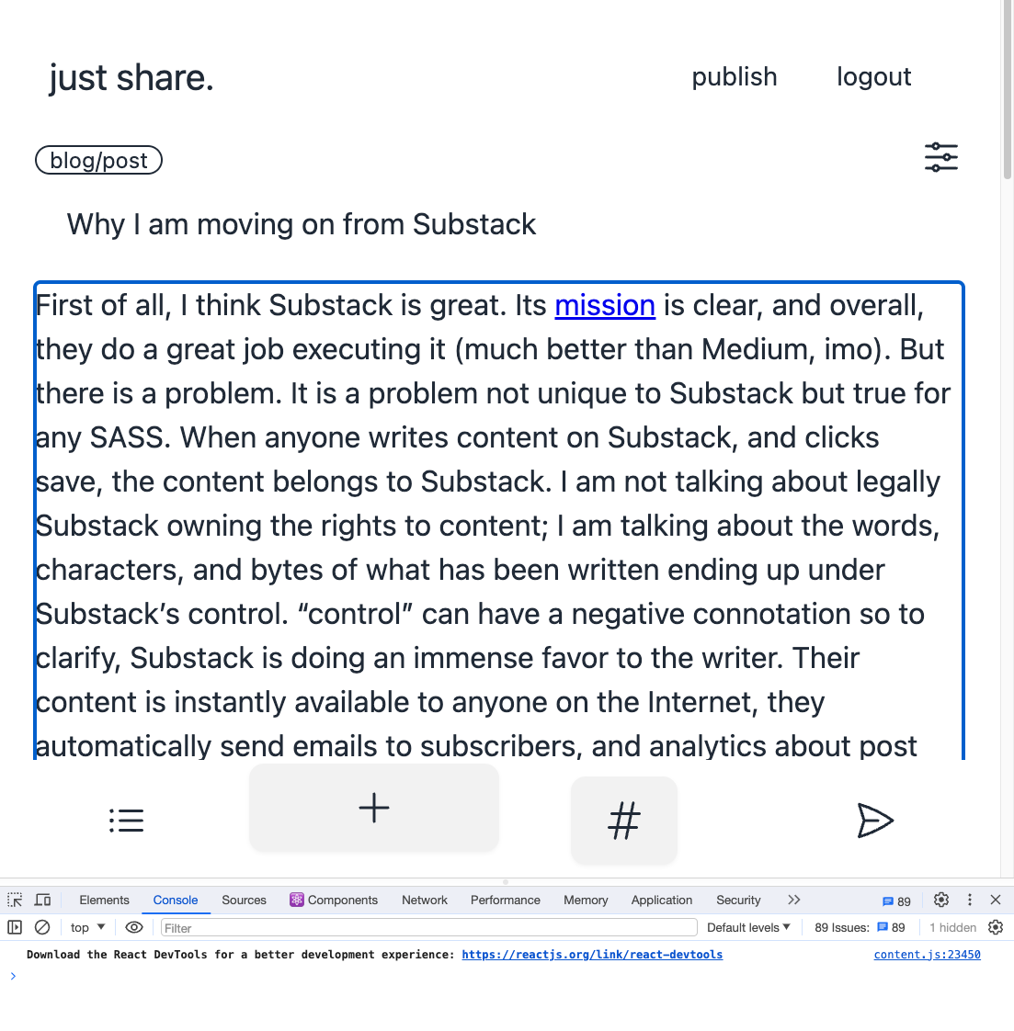This screenshot has width=1014, height=1031.
Task: Open the 'top' frame context dropdown
Action: point(85,927)
